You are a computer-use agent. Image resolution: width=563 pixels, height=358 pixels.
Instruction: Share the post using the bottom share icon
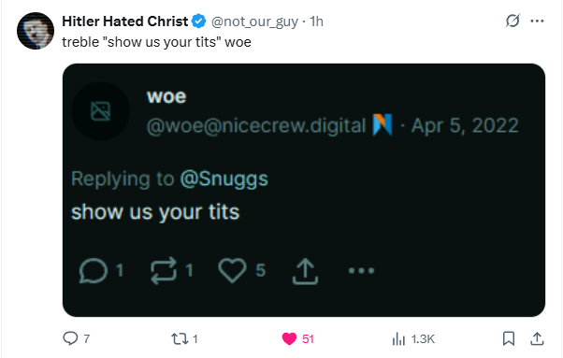coord(537,338)
